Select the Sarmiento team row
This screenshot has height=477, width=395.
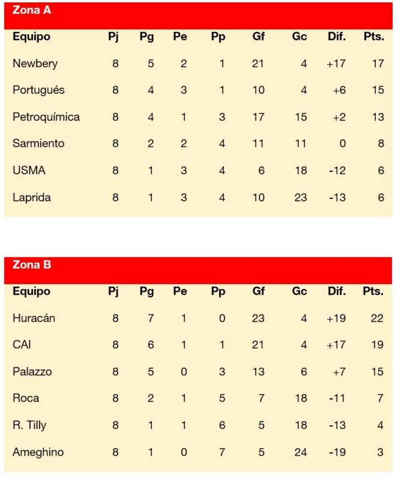coord(198,143)
